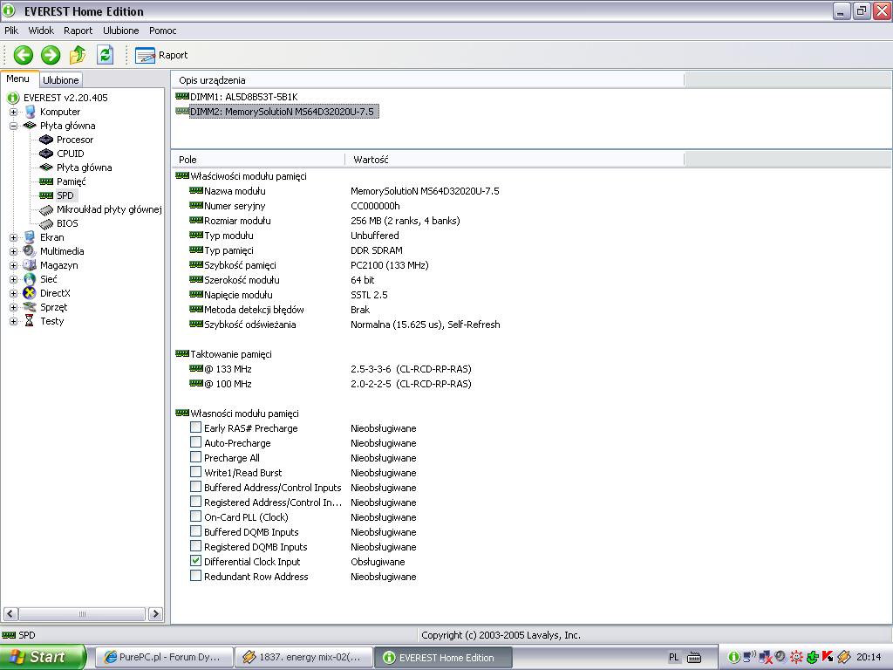Toggle On-Card PLL (Clock) checkbox
The width and height of the screenshot is (893, 670).
point(195,516)
